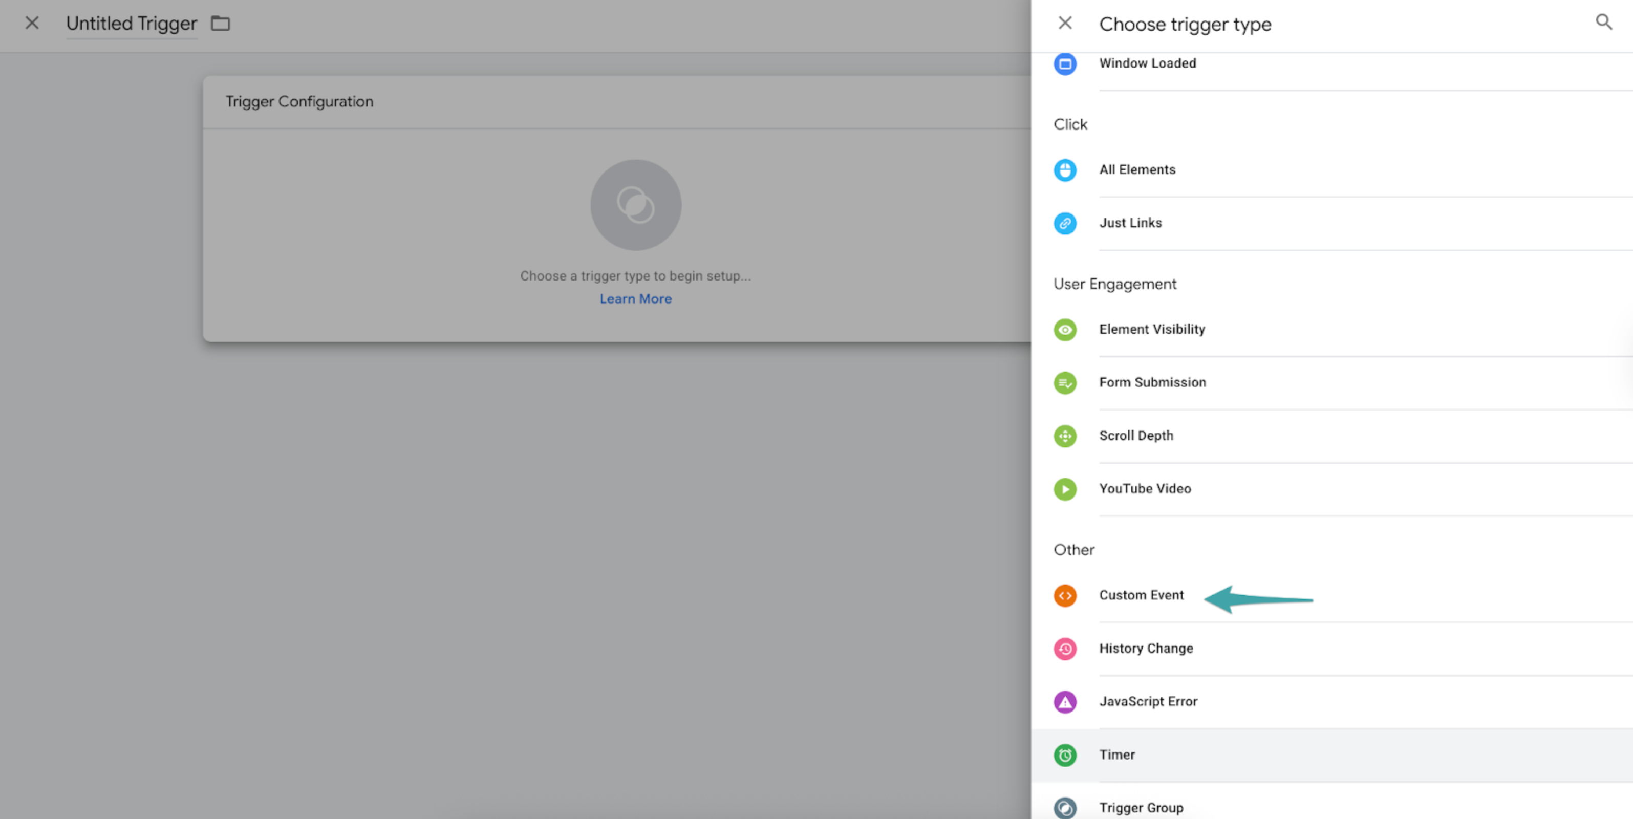Click the Trigger Configuration card header
The image size is (1633, 819).
pyautogui.click(x=617, y=102)
